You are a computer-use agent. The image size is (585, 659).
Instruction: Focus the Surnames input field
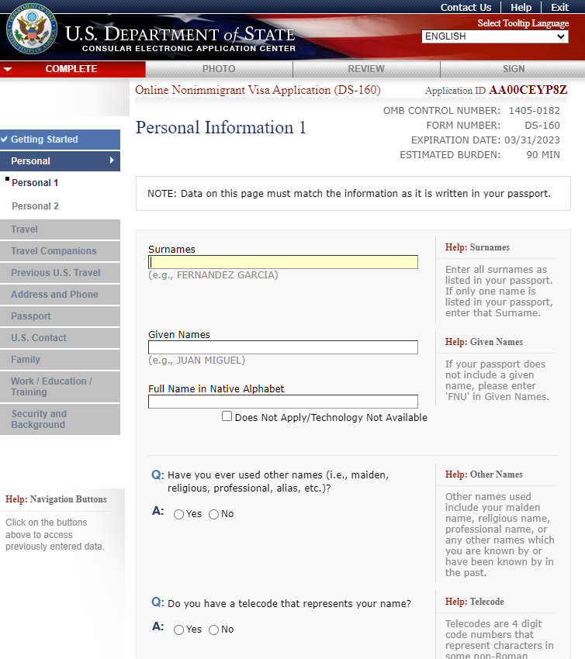pos(283,262)
